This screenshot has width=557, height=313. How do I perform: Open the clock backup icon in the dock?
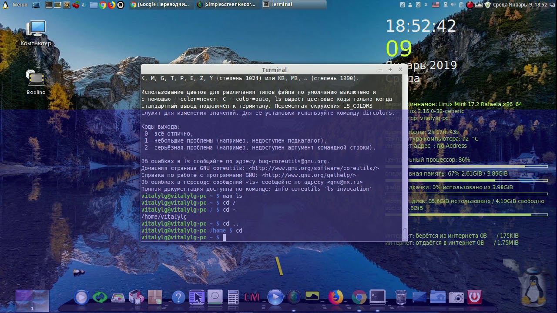[215, 297]
